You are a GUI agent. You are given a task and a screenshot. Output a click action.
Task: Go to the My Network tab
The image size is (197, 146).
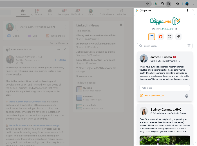[x=36, y=12]
